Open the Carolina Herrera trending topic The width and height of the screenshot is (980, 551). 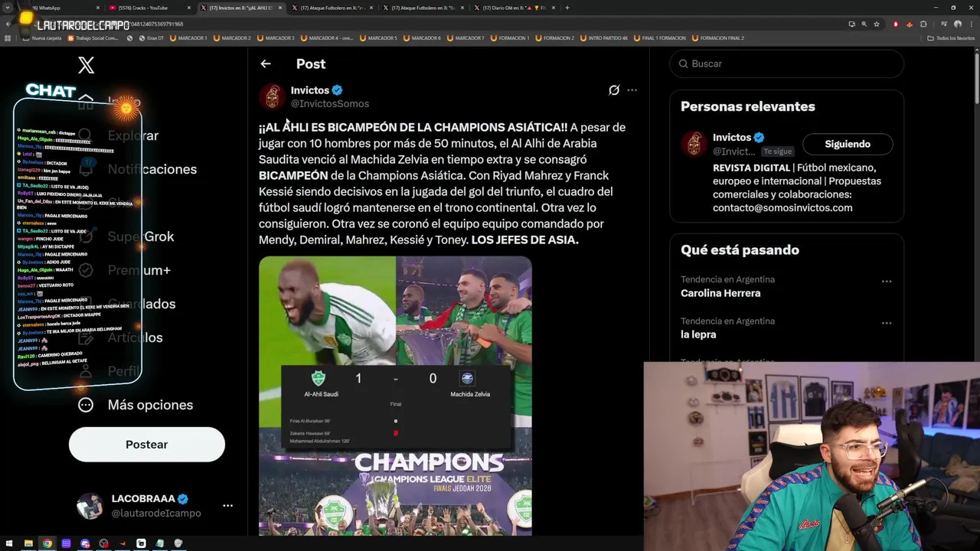pyautogui.click(x=720, y=293)
